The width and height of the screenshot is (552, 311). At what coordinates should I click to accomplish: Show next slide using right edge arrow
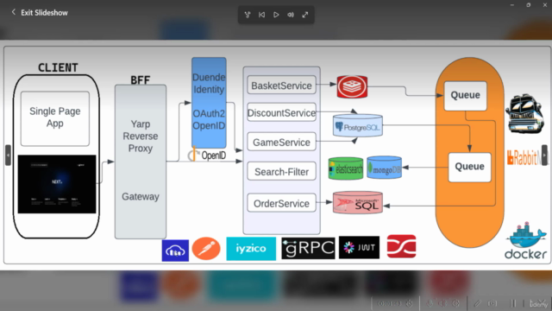pyautogui.click(x=544, y=155)
